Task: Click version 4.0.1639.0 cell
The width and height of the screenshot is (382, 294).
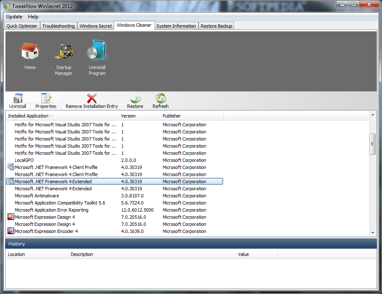Action: 132,231
